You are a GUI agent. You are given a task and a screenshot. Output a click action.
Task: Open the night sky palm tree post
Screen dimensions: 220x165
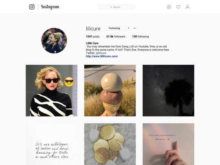coord(168,90)
